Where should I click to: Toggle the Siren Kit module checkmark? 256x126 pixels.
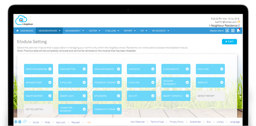tap(221, 82)
